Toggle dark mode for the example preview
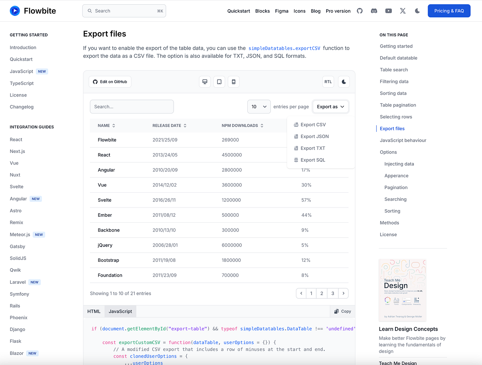Screen dimensions: 482x365 tap(343, 82)
